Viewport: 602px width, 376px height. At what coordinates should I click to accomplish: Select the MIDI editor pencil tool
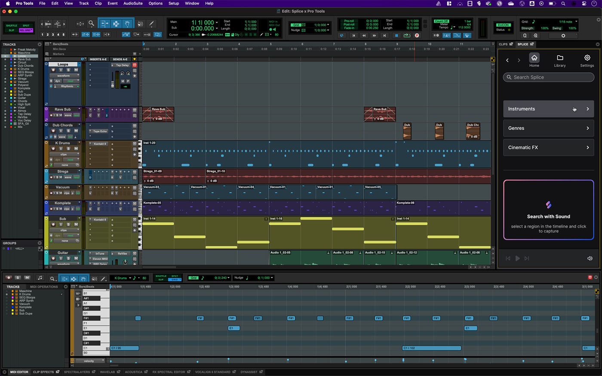[x=103, y=278]
